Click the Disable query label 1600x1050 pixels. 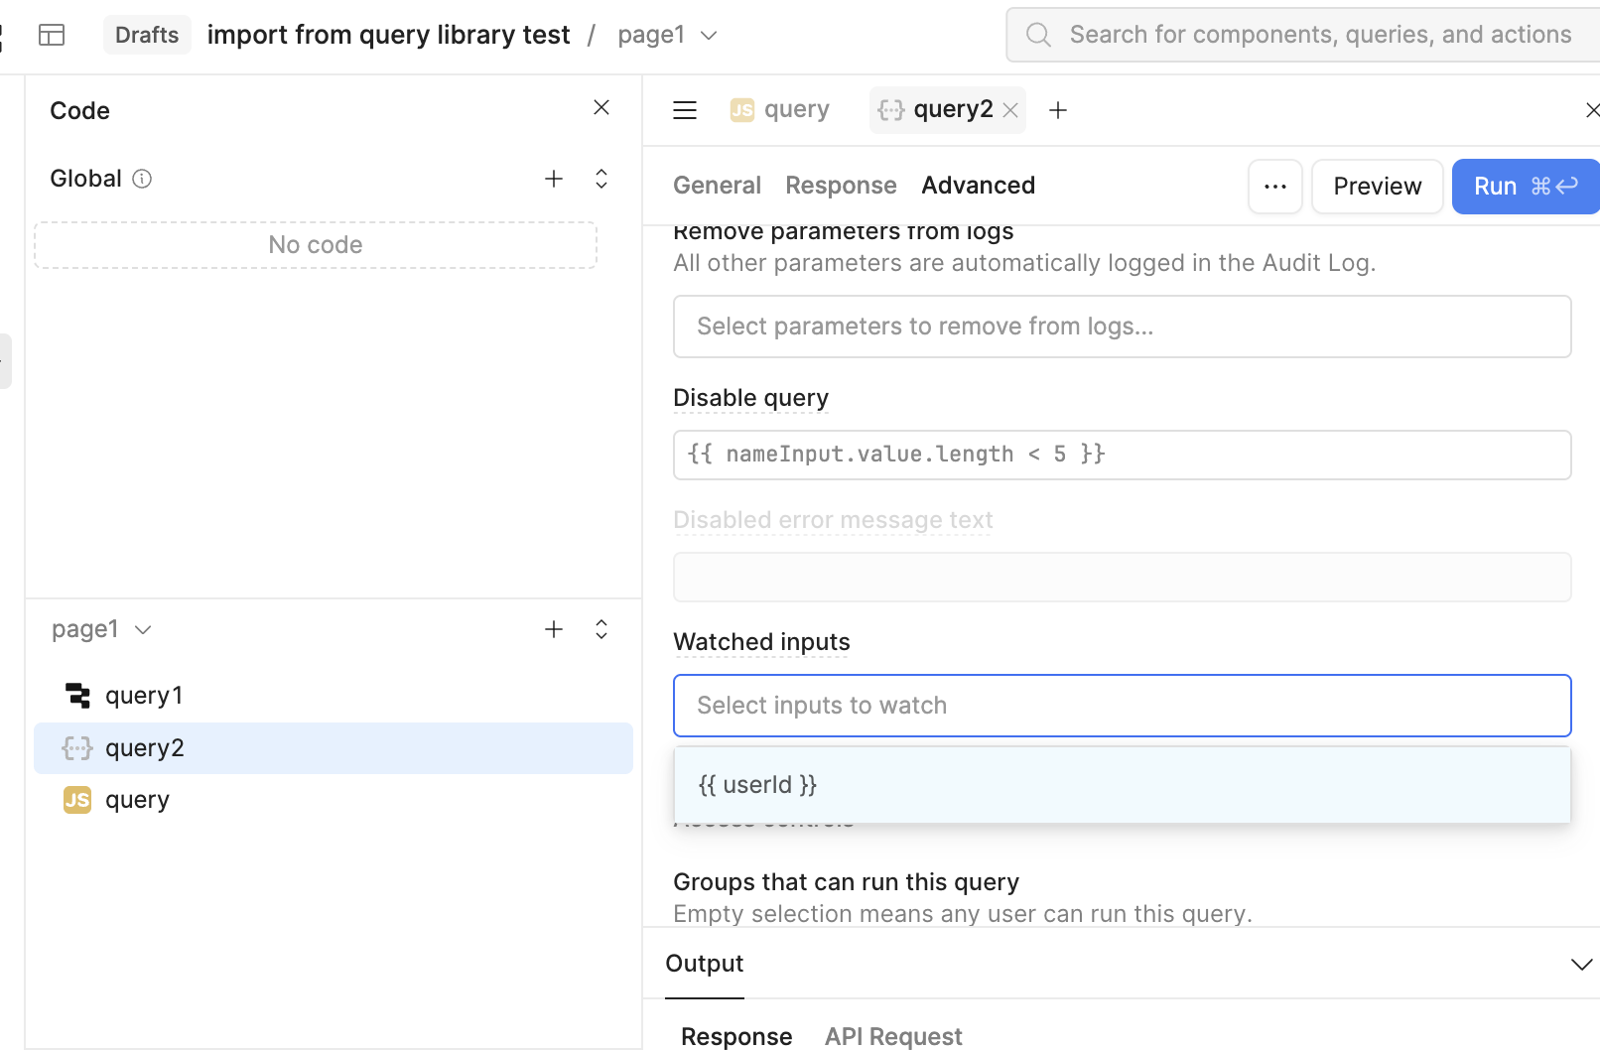(750, 398)
